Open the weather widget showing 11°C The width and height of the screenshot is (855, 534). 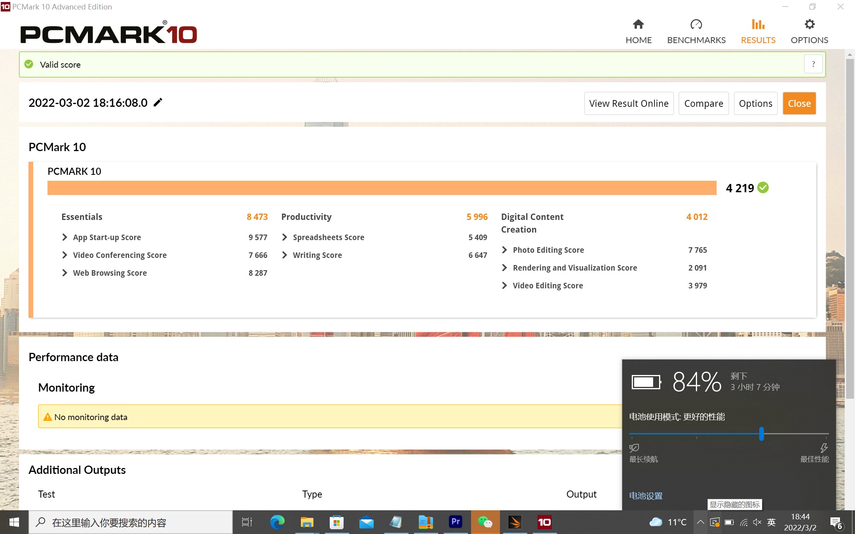coord(668,522)
